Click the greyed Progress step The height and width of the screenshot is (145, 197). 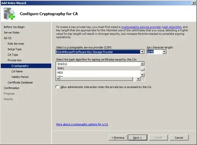pyautogui.click(x=9, y=94)
